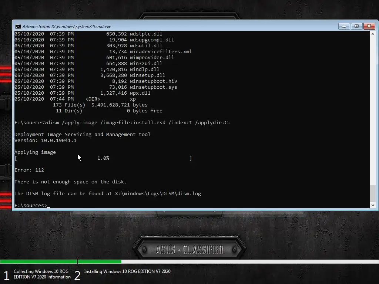The width and height of the screenshot is (379, 284).
Task: Click the final E:\sources> prompt
Action: coord(31,205)
